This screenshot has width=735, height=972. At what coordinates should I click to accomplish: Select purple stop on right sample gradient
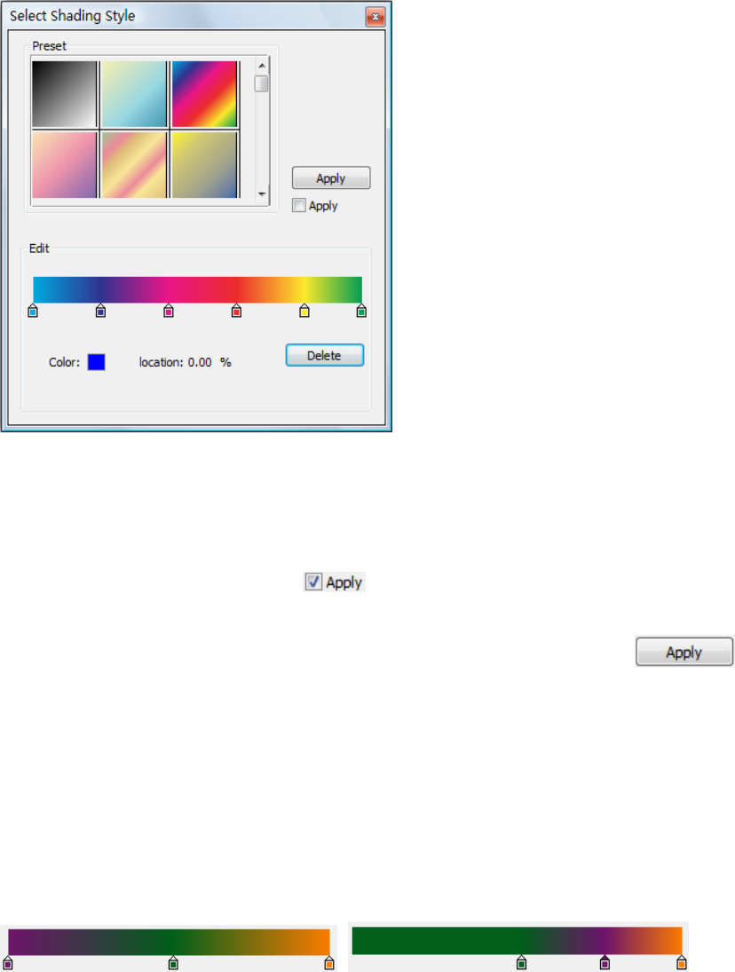click(605, 962)
